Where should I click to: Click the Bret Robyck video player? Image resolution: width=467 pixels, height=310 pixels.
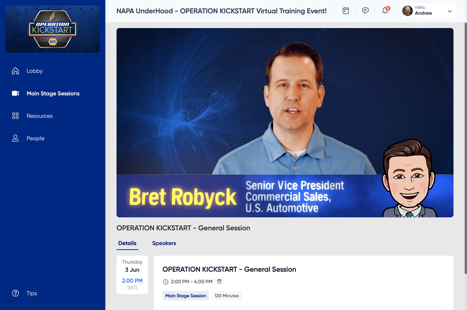285,122
